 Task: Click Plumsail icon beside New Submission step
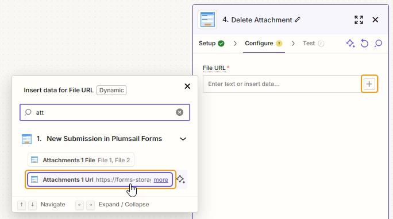click(x=26, y=139)
